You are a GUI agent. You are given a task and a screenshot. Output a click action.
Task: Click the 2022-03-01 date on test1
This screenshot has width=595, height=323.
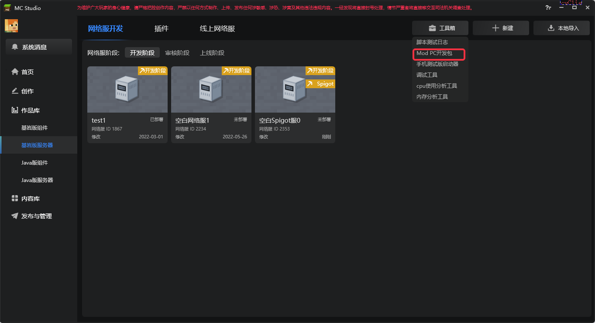(x=151, y=137)
